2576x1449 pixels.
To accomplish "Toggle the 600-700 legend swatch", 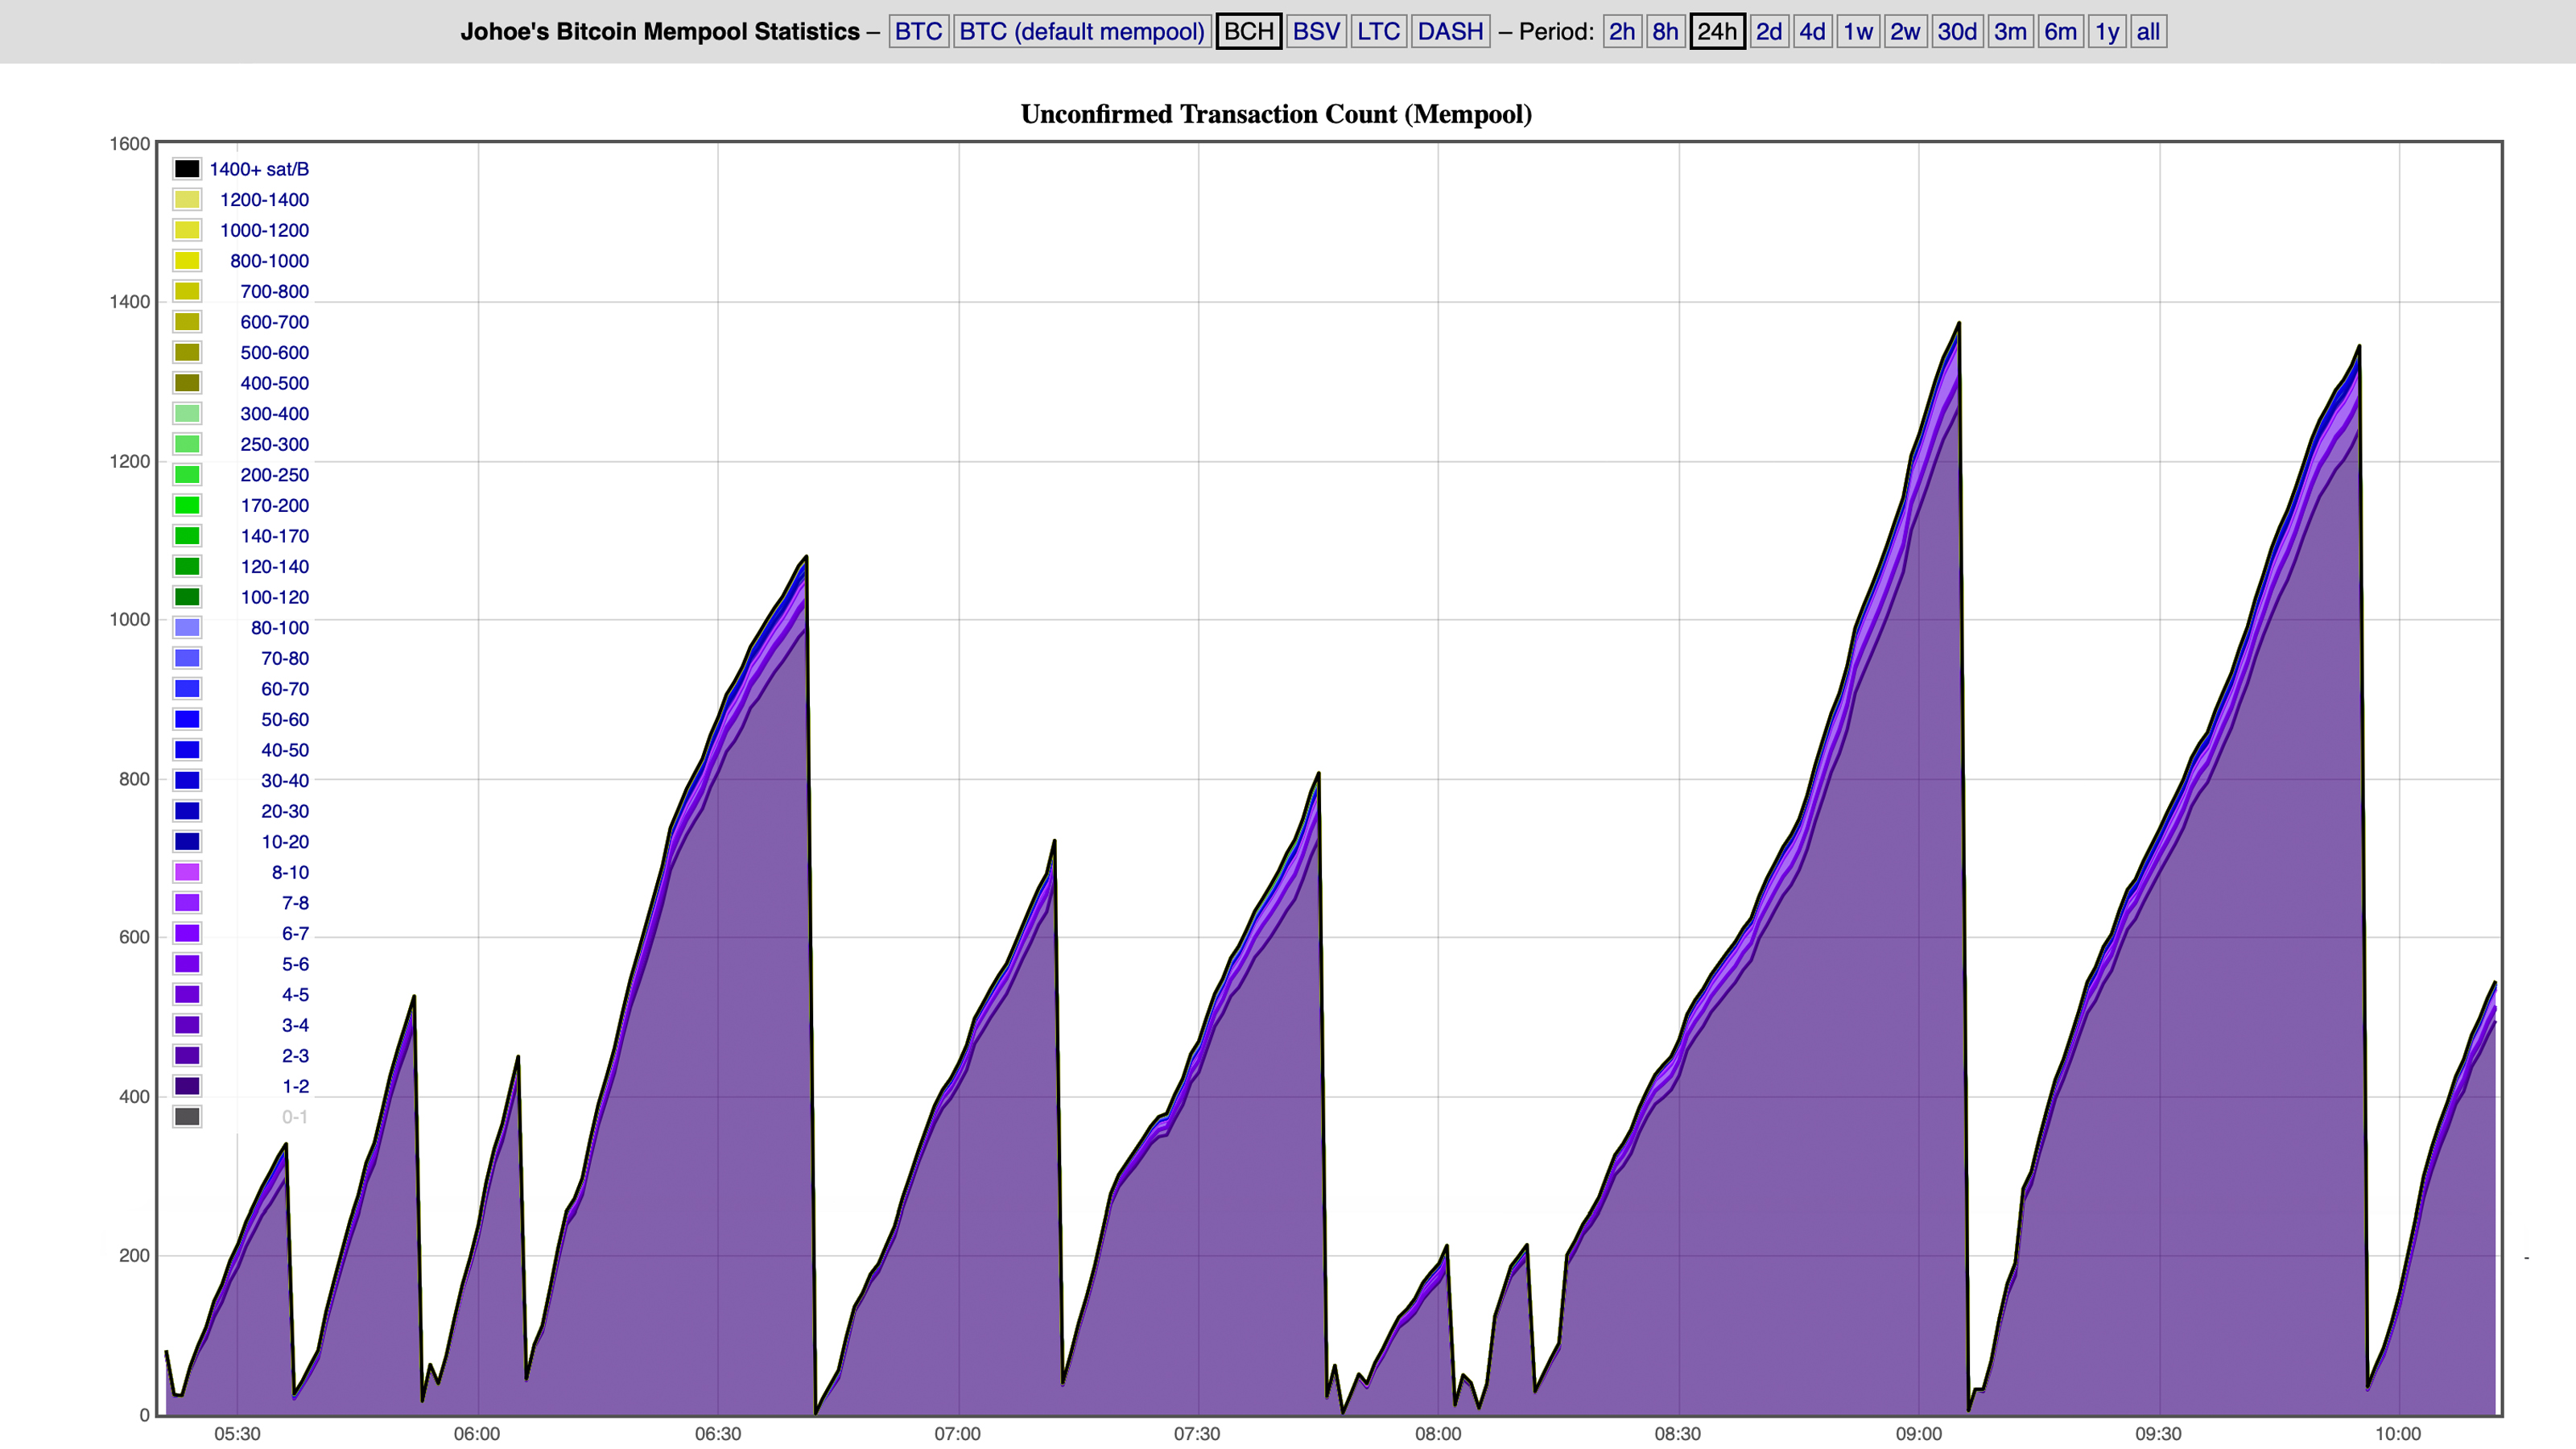I will (x=187, y=322).
